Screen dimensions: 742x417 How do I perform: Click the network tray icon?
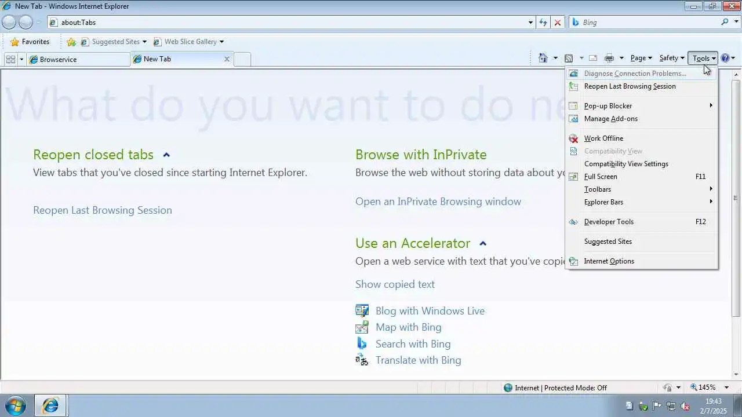(x=671, y=406)
